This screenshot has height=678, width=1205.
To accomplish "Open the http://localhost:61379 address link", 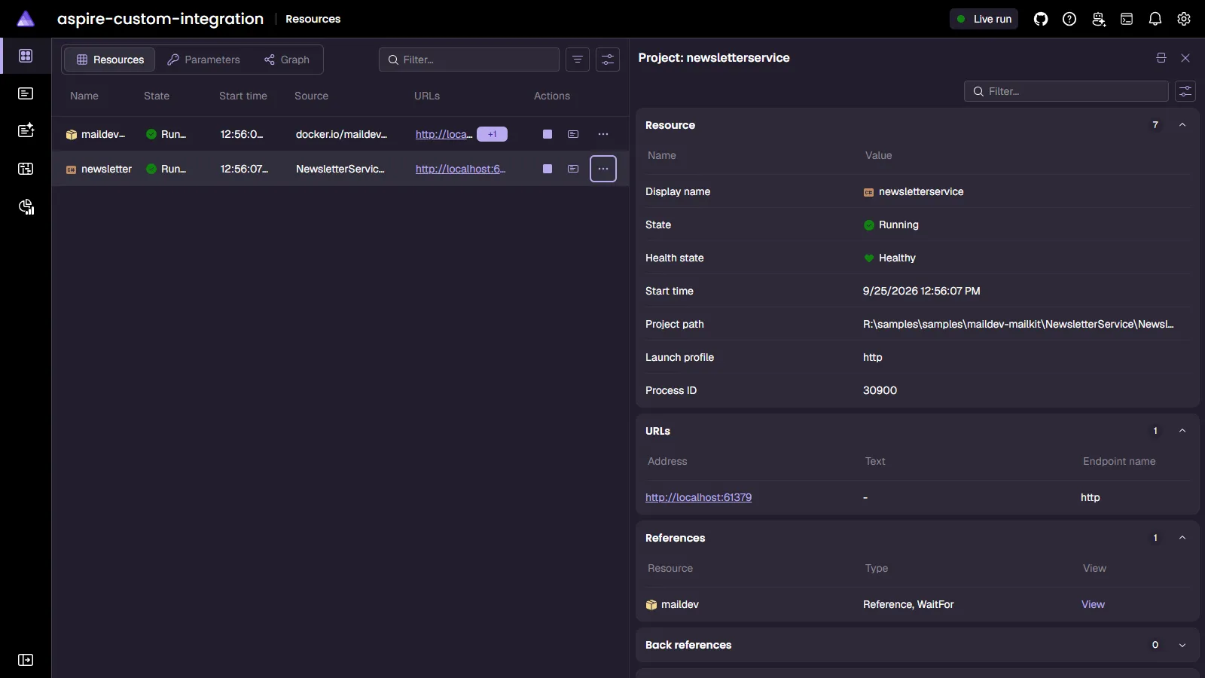I will (698, 497).
